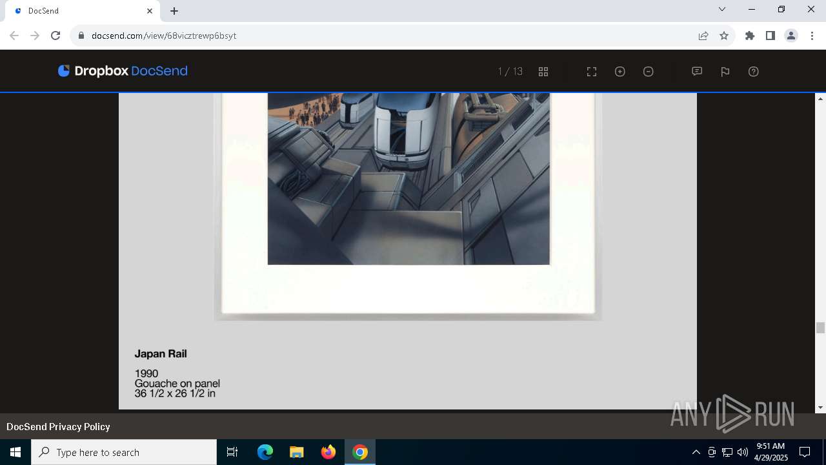Open Task View on the taskbar
This screenshot has height=465, width=826.
pyautogui.click(x=232, y=452)
